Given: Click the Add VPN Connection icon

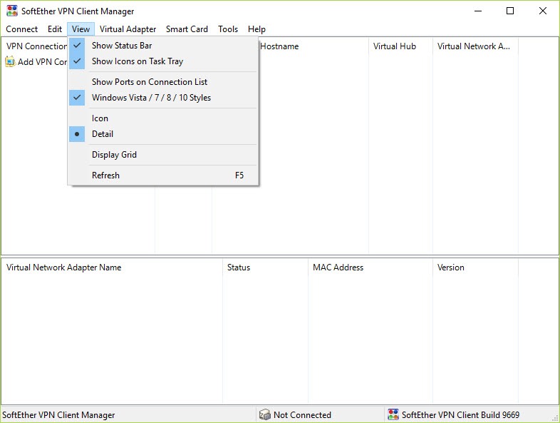Looking at the screenshot, I should point(10,62).
